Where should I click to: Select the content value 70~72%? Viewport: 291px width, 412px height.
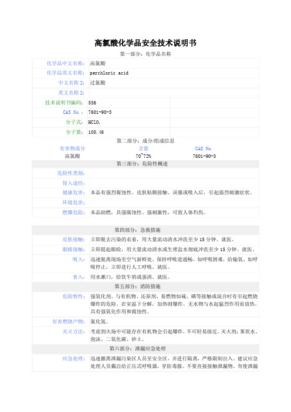point(143,156)
